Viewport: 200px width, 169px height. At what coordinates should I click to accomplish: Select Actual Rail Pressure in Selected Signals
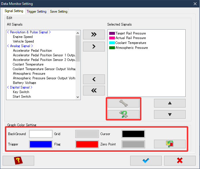131,38
